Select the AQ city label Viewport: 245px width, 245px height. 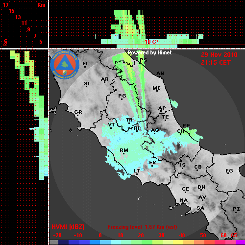155,130
